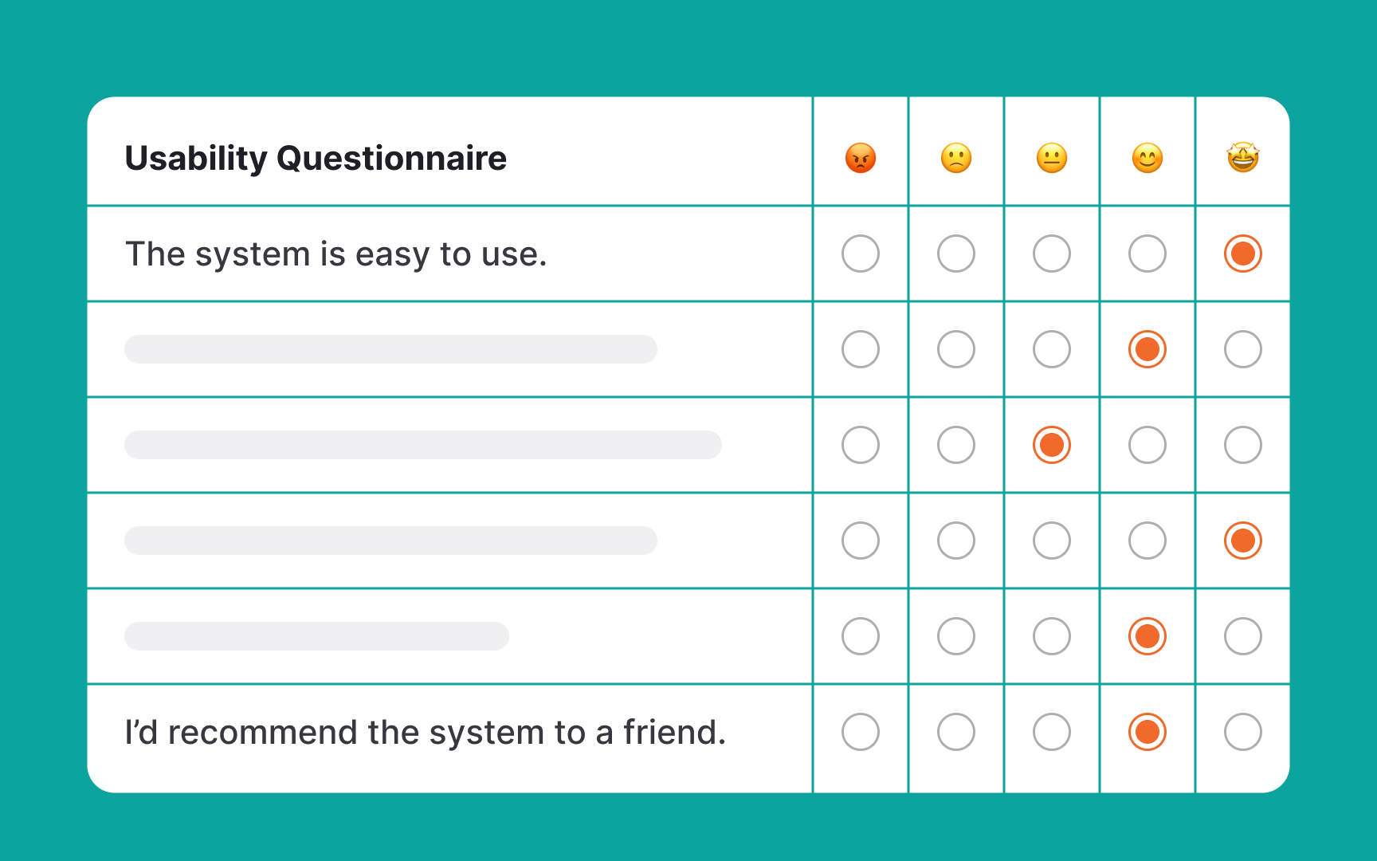
Task: Select the smiling rating in the fifth row
Action: tap(1147, 636)
